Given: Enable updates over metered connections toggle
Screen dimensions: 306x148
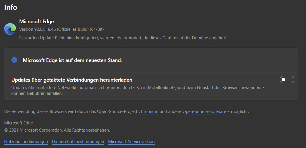Looking at the screenshot, I should 287,80.
